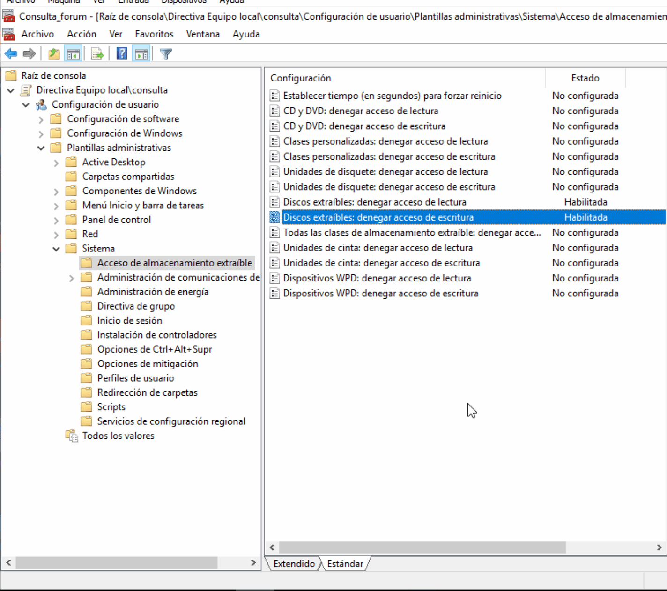Click the Forward arrow toolbar icon

coord(30,54)
